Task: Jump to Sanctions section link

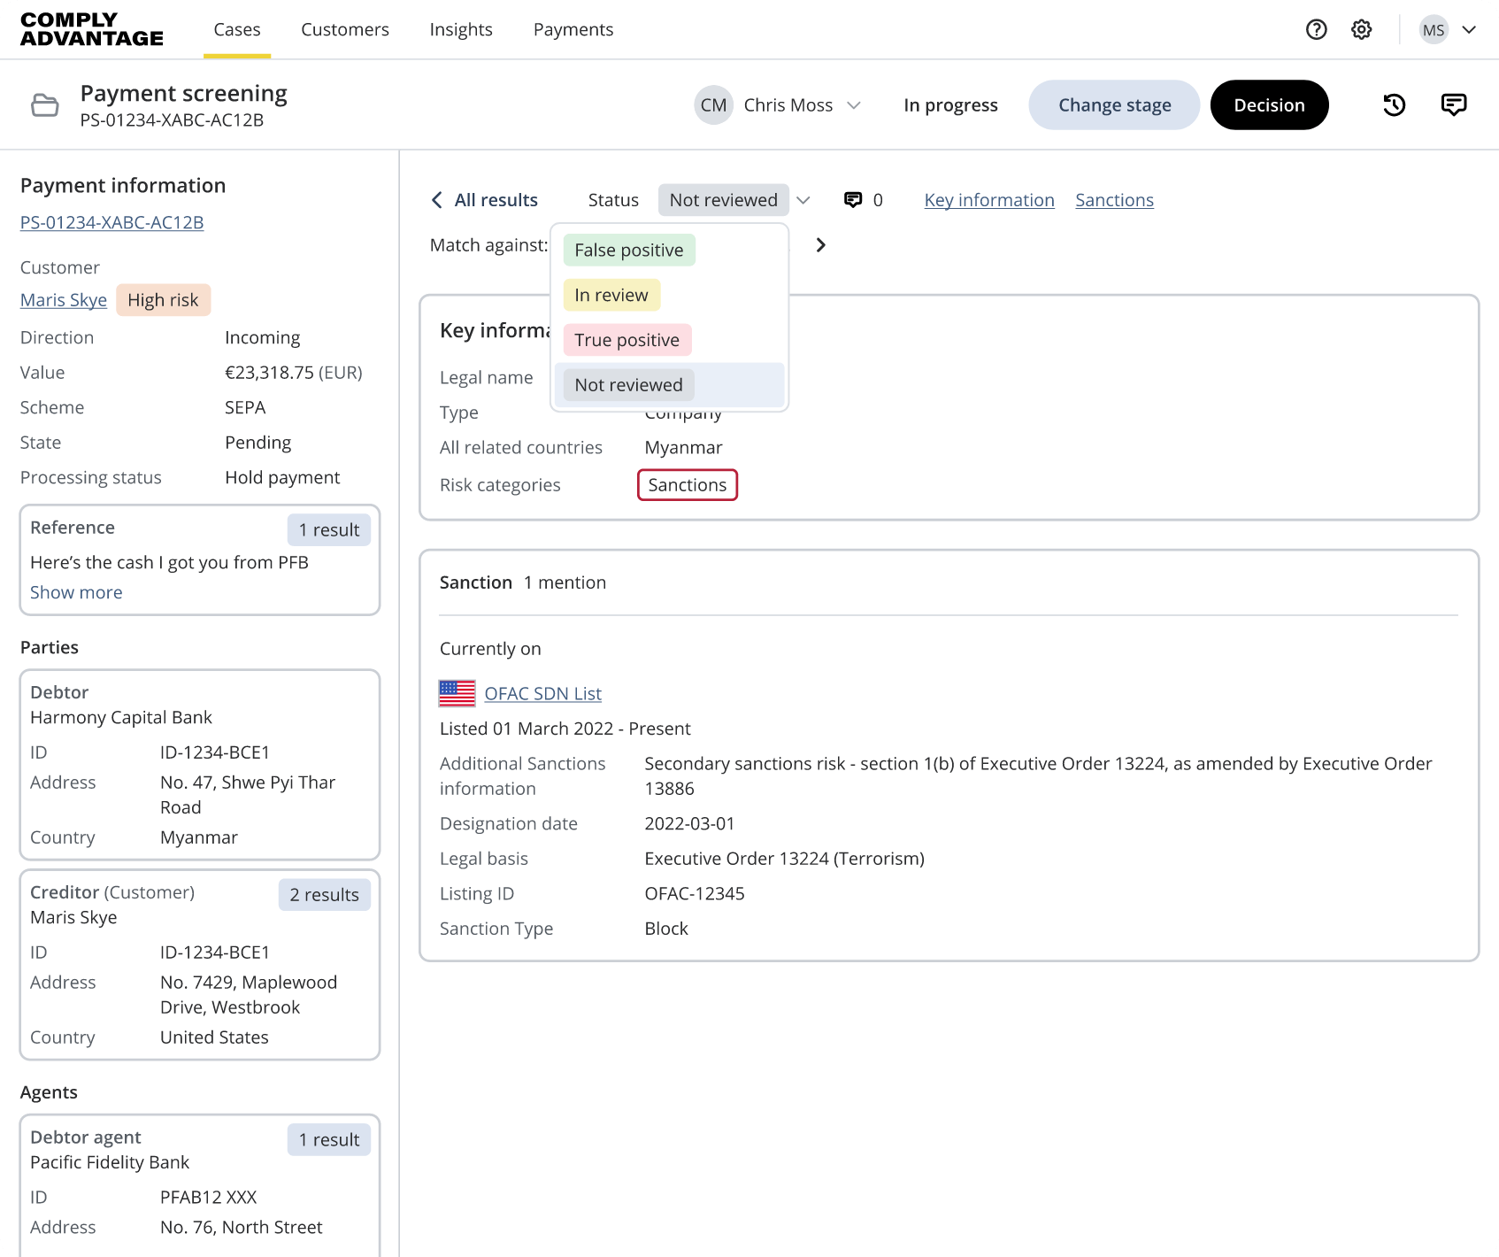Action: click(x=1114, y=200)
